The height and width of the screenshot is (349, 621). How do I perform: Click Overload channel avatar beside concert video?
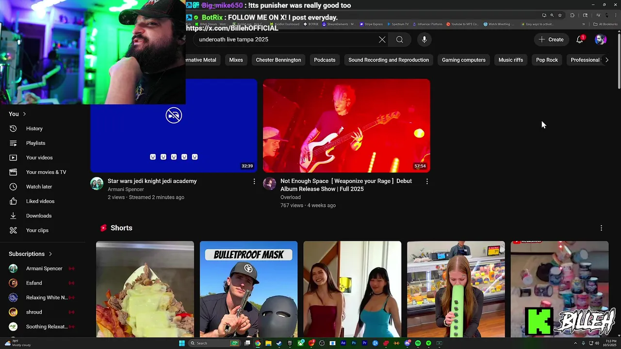270,184
